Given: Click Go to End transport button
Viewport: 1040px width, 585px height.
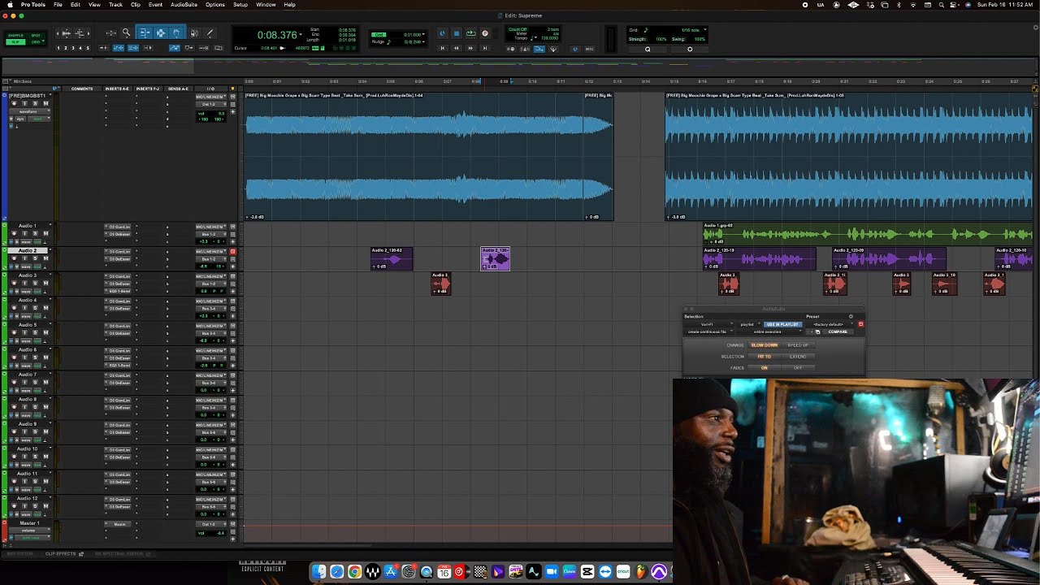Looking at the screenshot, I should (485, 49).
